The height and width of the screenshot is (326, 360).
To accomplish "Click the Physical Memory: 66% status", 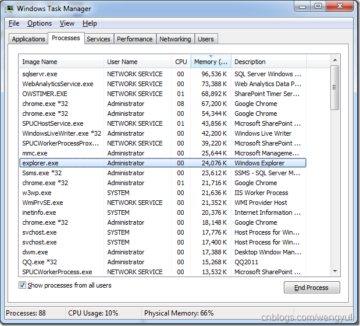I will (x=179, y=313).
